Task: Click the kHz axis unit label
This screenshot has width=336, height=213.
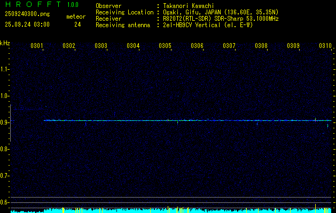Action: pyautogui.click(x=5, y=43)
